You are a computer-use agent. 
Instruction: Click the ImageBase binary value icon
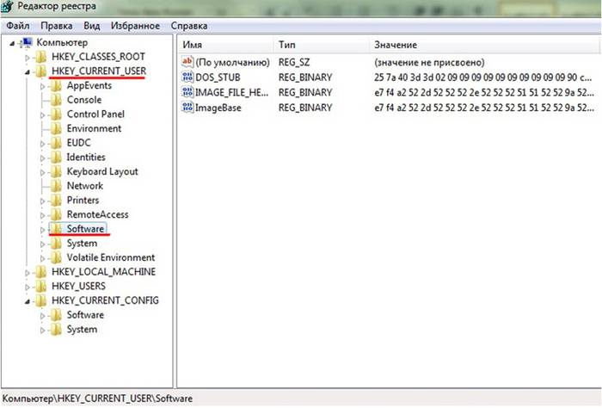[187, 107]
